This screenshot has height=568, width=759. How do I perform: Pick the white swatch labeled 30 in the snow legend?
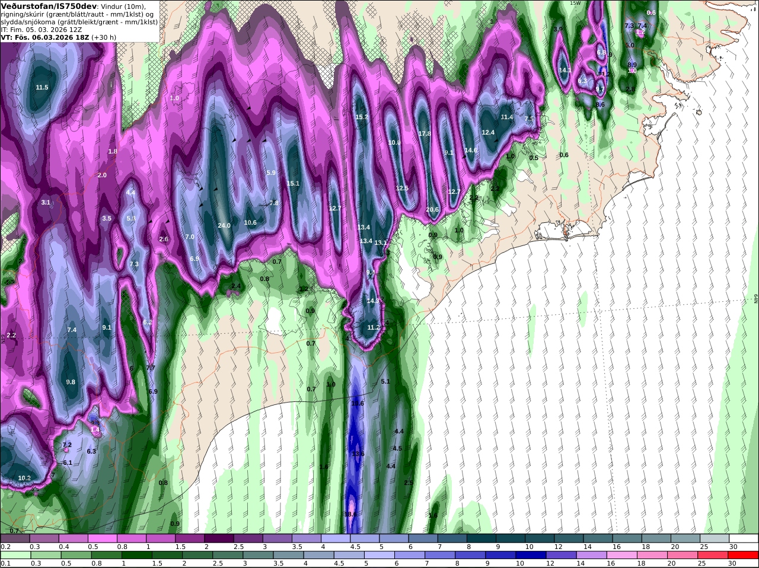click(744, 538)
